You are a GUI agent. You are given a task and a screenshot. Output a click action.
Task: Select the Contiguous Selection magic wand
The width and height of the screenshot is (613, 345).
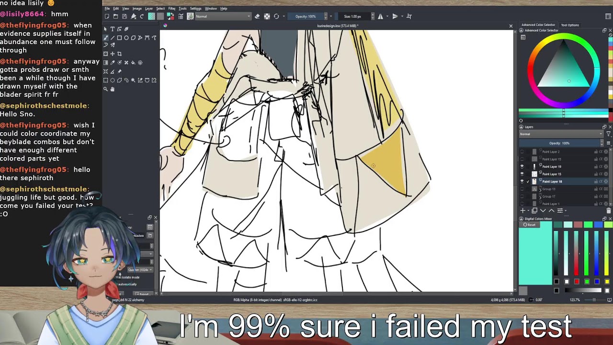tap(133, 80)
